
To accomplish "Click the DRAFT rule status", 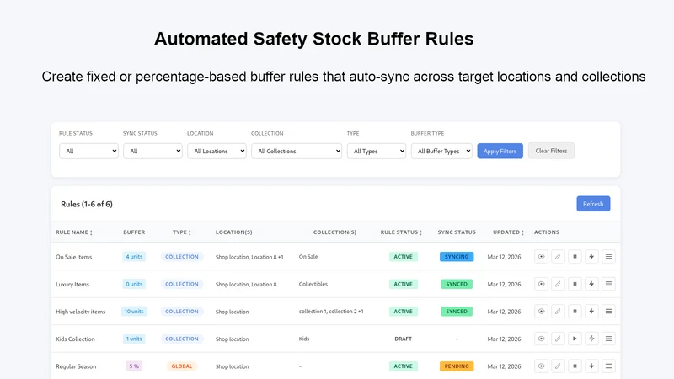I will tap(404, 339).
